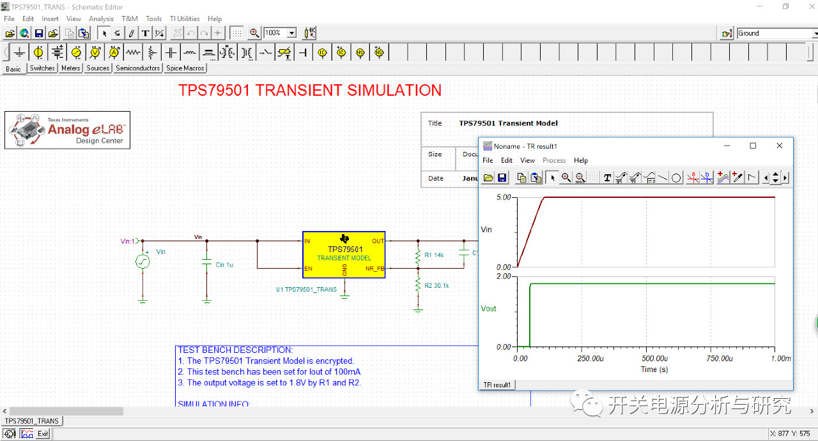The width and height of the screenshot is (818, 441).
Task: Open the T&M menu
Action: tap(130, 19)
